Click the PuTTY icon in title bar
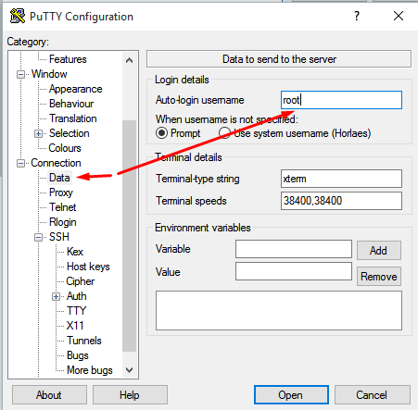This screenshot has width=418, height=410. click(x=18, y=16)
